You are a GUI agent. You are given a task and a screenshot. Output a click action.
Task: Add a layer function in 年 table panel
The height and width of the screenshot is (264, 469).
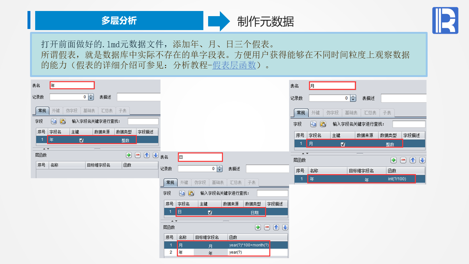click(129, 155)
